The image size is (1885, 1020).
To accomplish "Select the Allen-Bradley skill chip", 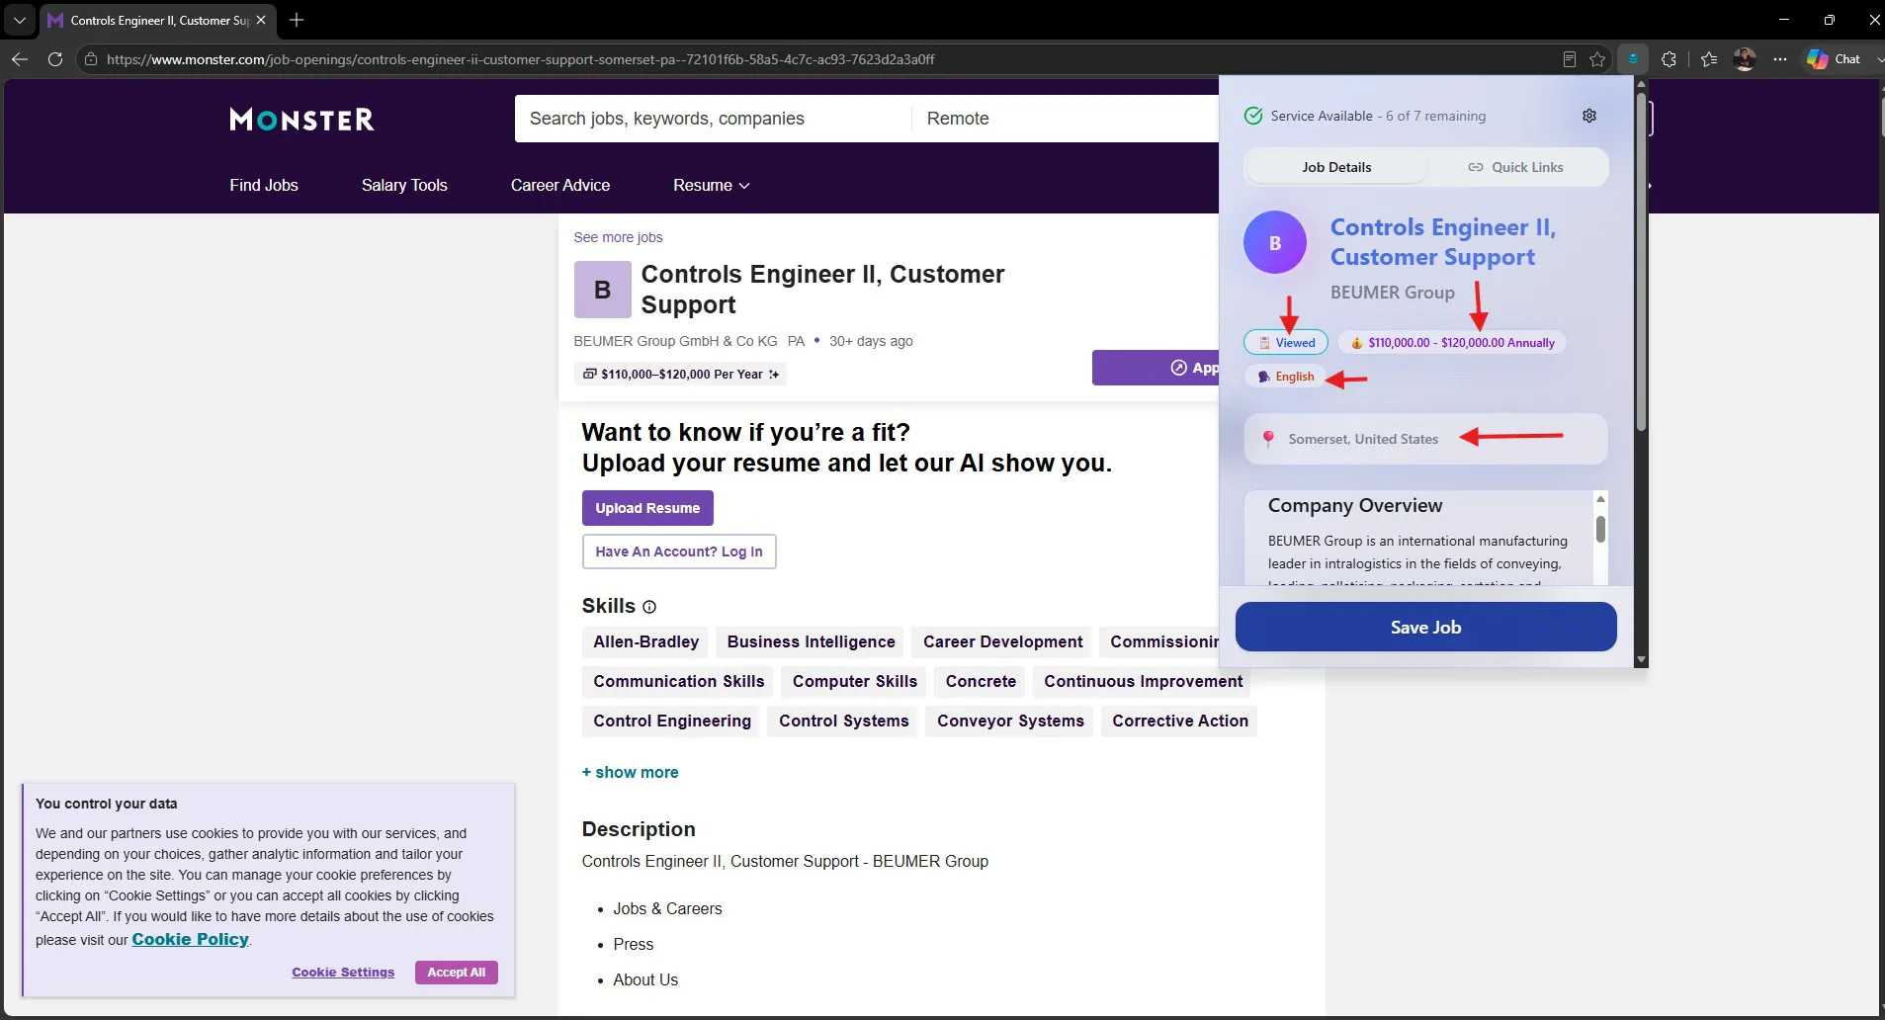I will point(646,641).
